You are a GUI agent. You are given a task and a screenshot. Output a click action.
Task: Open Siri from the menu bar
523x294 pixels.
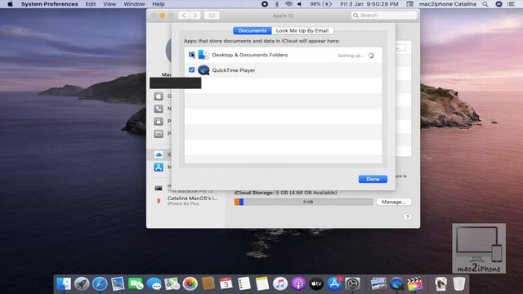point(498,4)
